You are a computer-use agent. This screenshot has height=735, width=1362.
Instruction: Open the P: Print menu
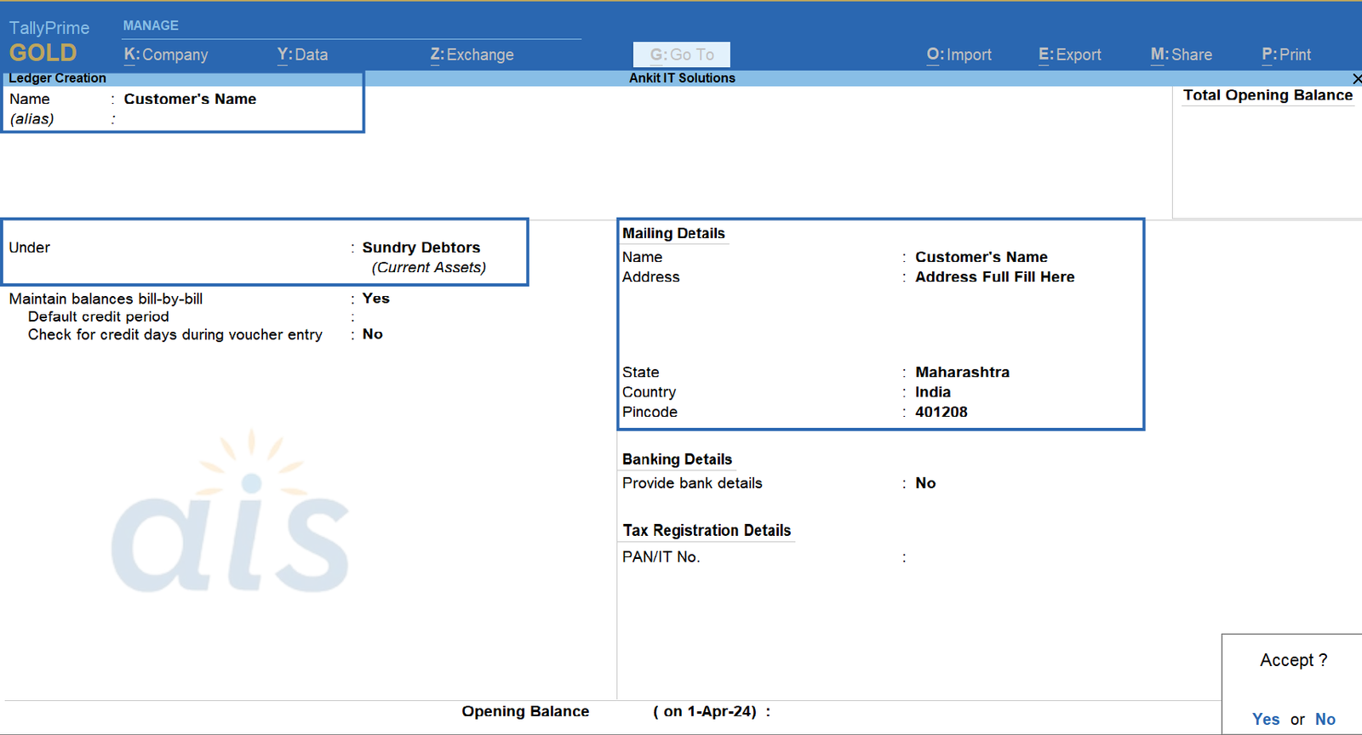click(1285, 54)
